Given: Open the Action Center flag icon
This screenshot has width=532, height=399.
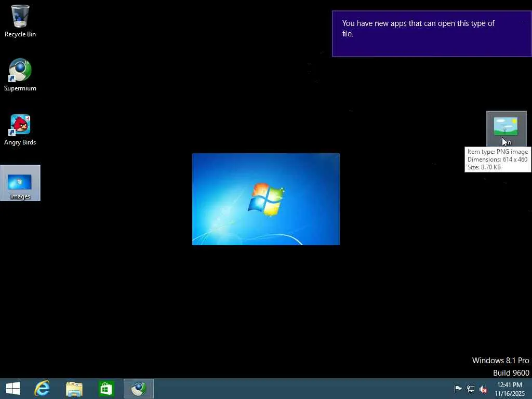Looking at the screenshot, I should click(458, 389).
